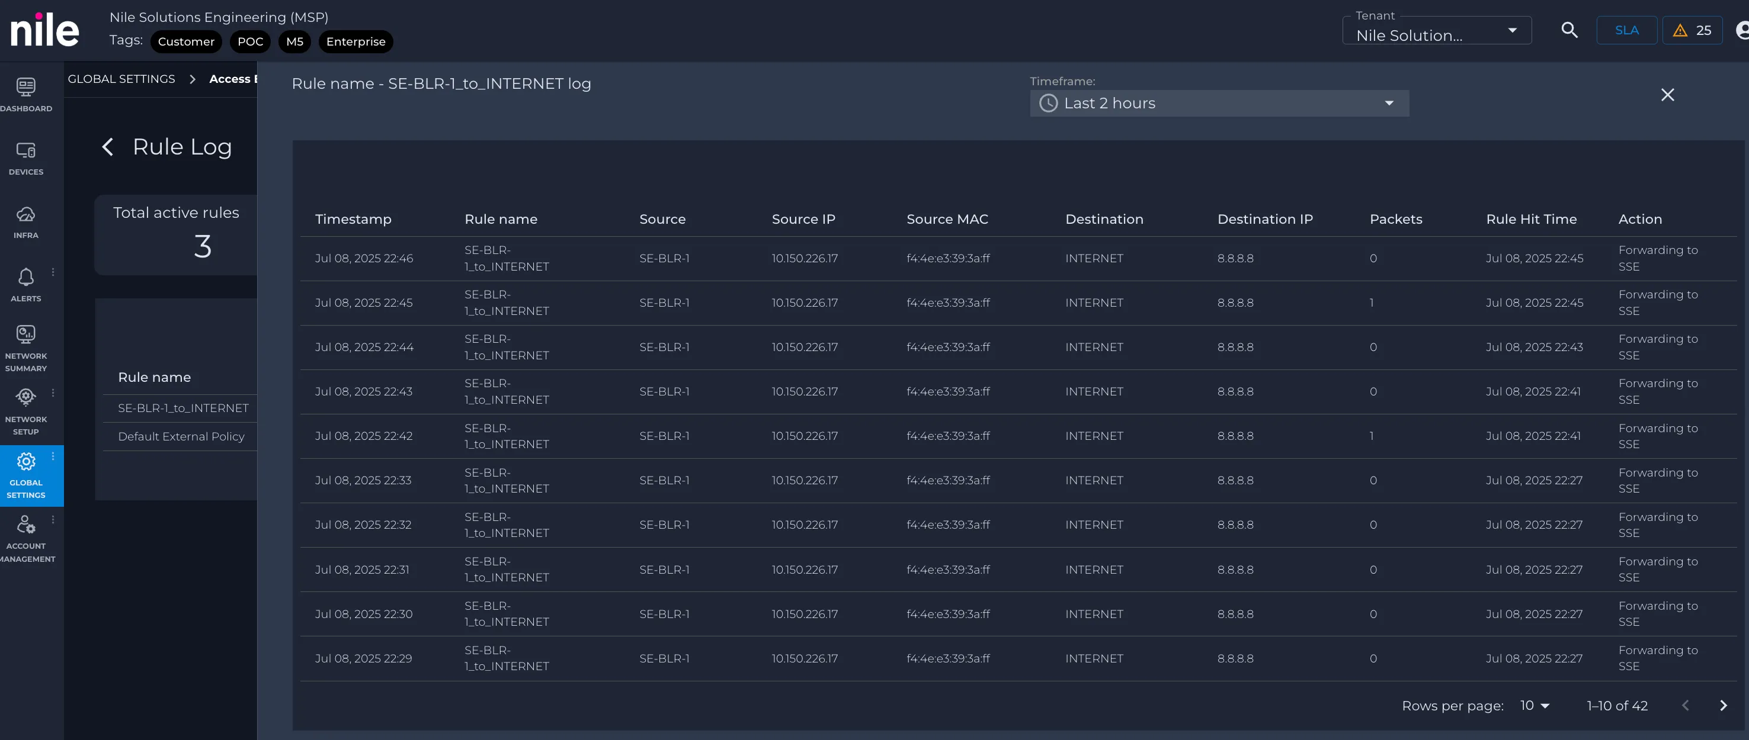Open the 25 alerts warning indicator

(1692, 31)
